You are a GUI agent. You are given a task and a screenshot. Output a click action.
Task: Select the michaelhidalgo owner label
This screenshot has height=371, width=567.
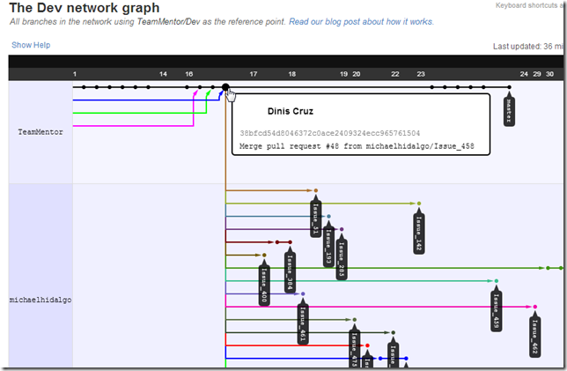[40, 300]
